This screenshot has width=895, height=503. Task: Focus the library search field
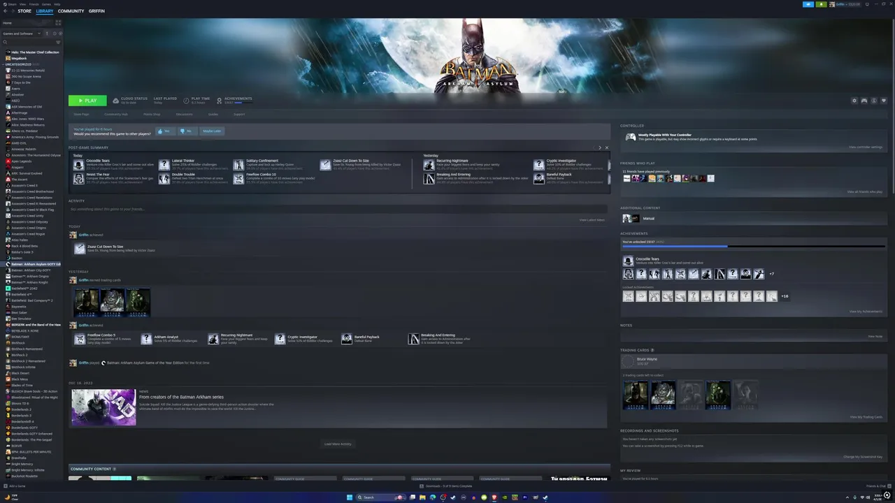point(28,42)
